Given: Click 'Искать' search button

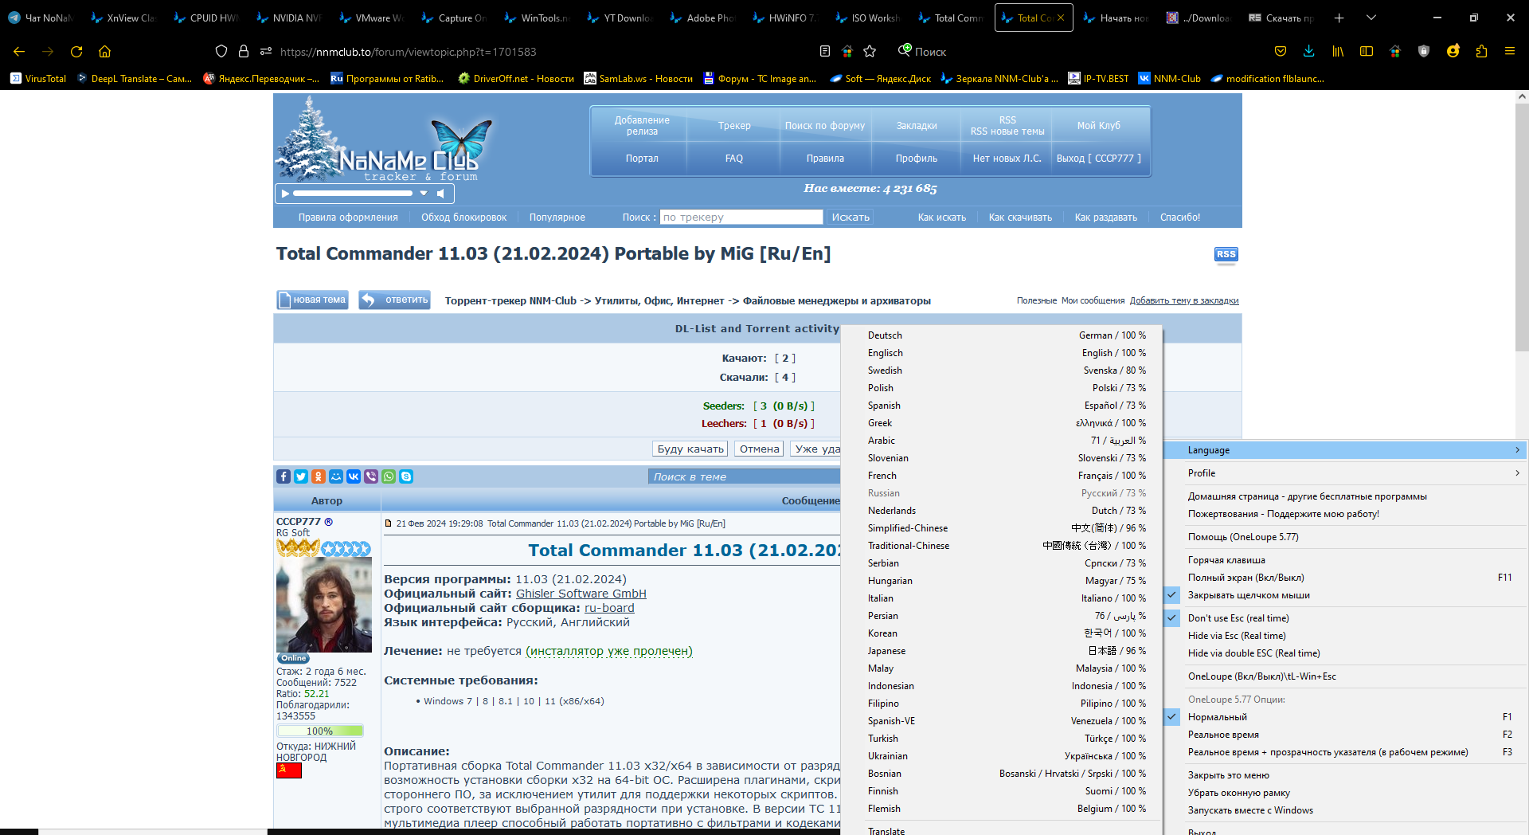Looking at the screenshot, I should click(851, 217).
